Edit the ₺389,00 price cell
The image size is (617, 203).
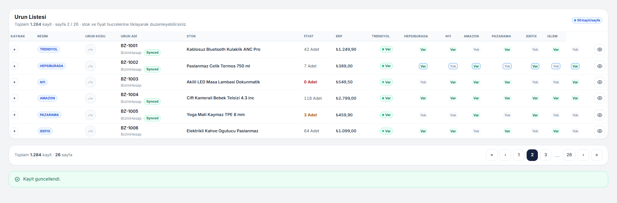tap(344, 66)
